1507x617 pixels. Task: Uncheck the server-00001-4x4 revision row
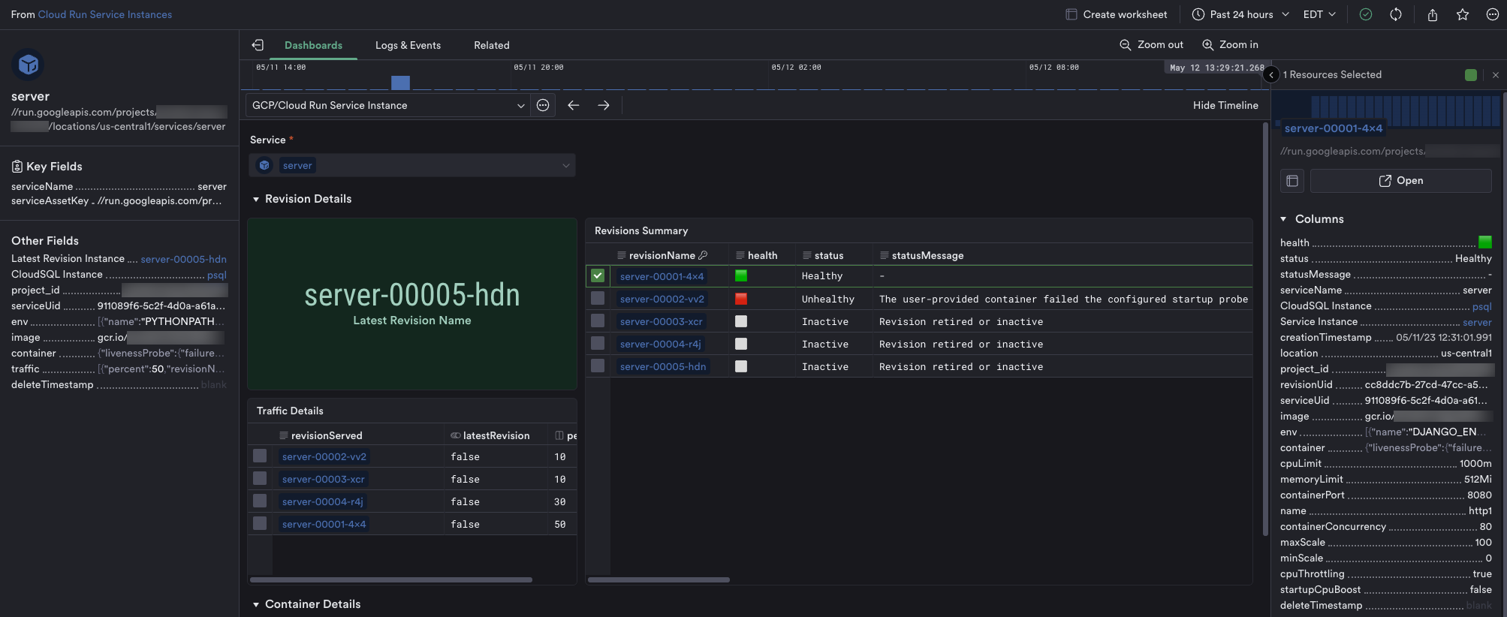pyautogui.click(x=598, y=275)
